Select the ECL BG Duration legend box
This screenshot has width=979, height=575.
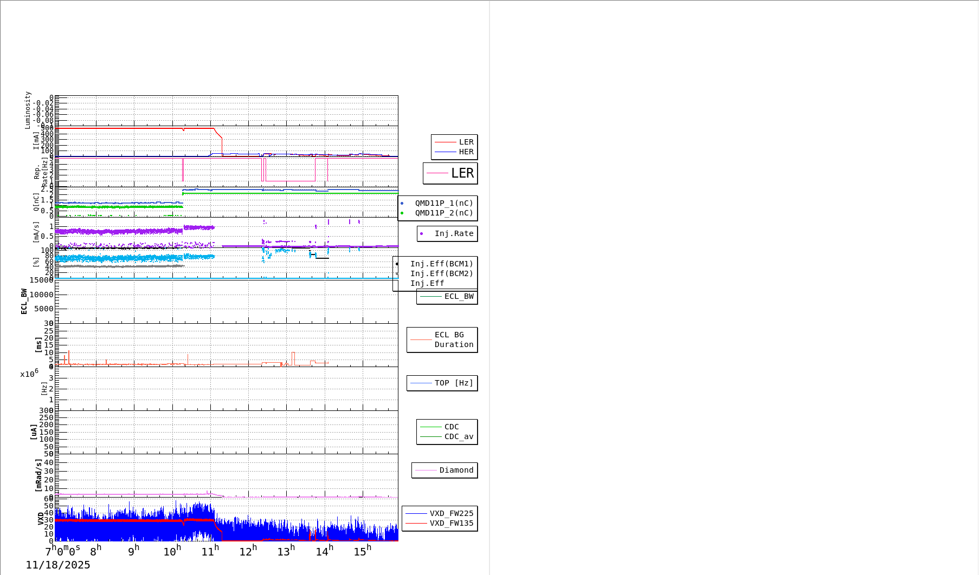(442, 340)
